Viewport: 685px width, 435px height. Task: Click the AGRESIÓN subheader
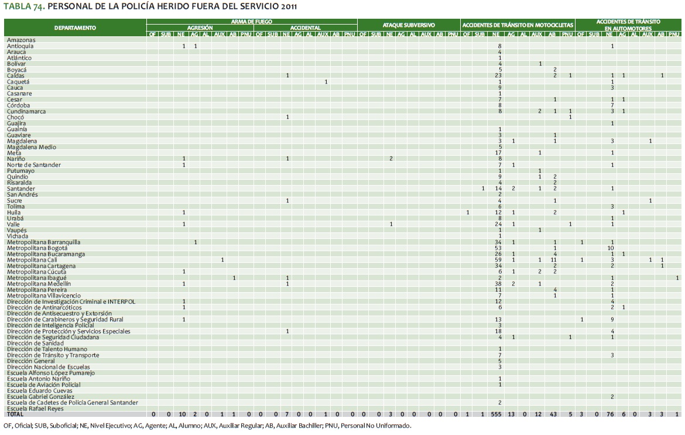click(x=200, y=28)
